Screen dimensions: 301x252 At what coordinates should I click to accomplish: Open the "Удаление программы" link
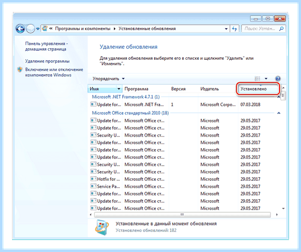click(47, 61)
